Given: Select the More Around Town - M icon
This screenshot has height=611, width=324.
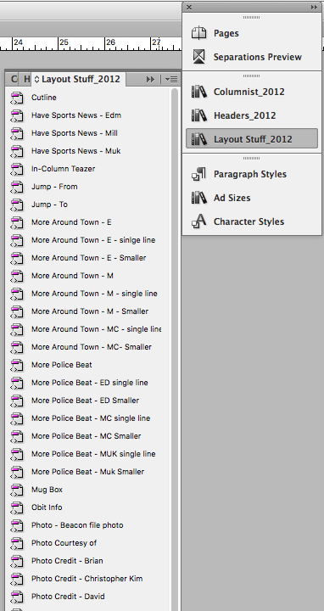Looking at the screenshot, I should coord(17,276).
